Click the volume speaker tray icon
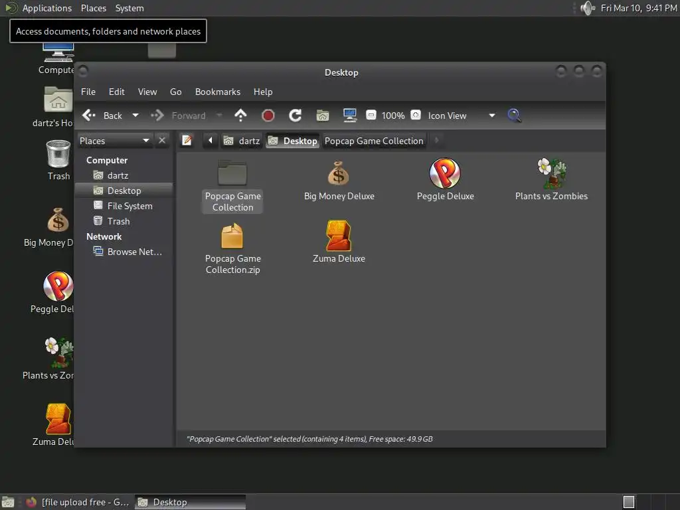Screen dimensions: 680x510 (x=588, y=8)
